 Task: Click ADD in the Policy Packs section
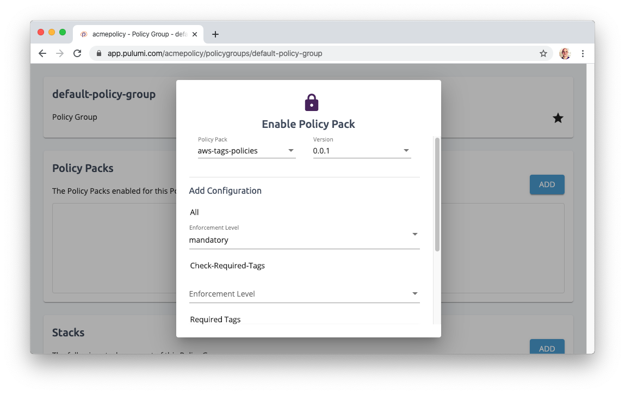pos(547,184)
